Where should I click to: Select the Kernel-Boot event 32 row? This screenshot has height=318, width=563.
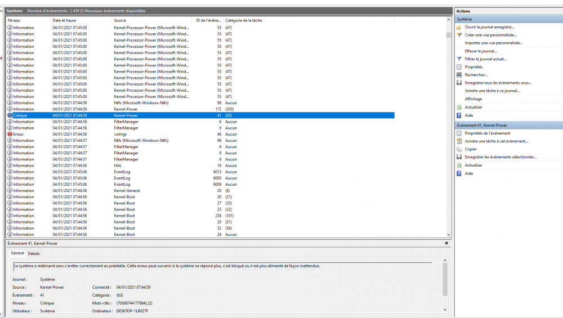click(200, 229)
